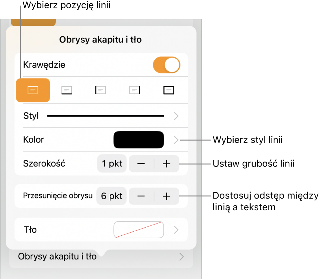Turn off the Krawędzie switch
Screen dimensions: 322x279
click(167, 65)
